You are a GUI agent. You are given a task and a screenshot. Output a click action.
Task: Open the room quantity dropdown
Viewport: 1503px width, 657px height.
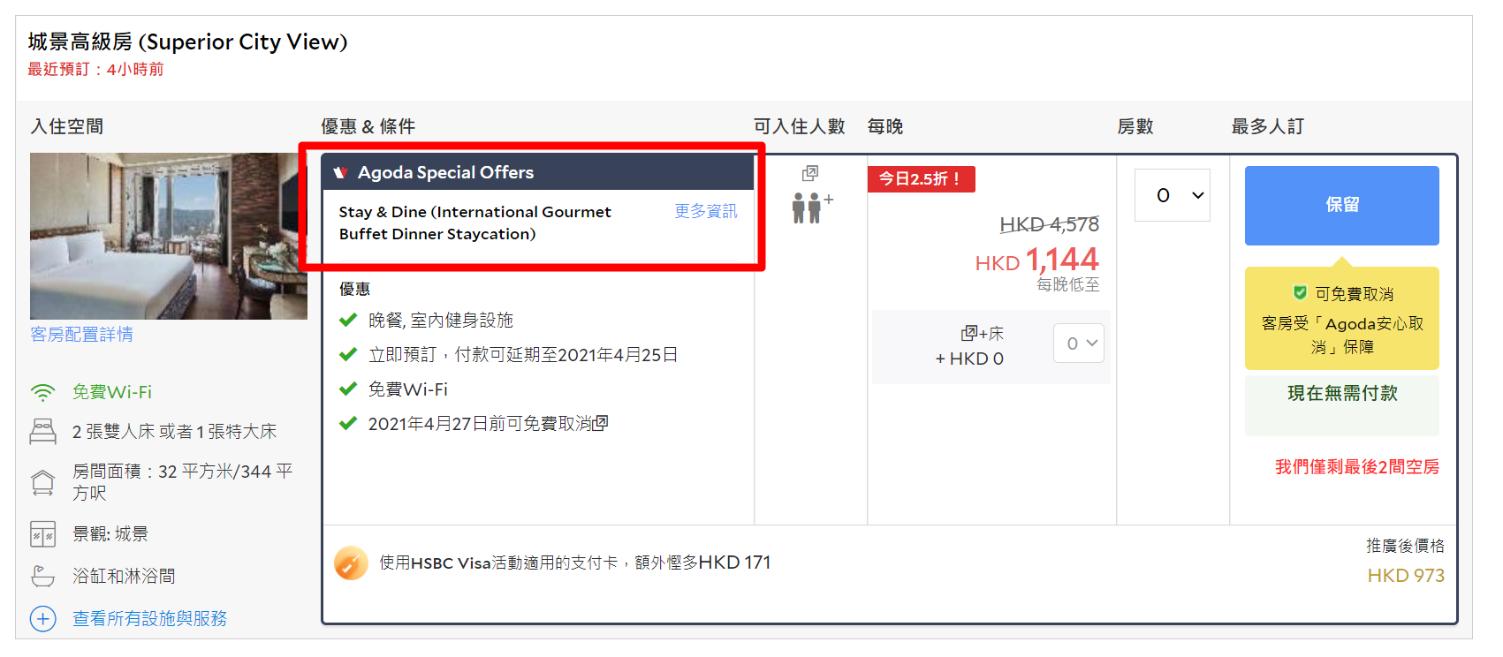[1172, 195]
